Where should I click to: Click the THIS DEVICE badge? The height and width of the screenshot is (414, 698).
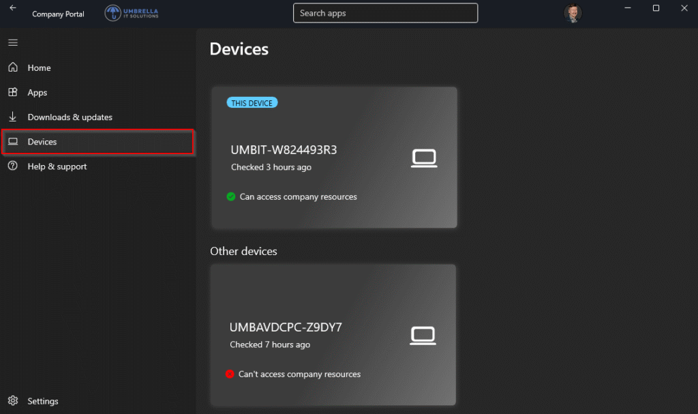(252, 103)
